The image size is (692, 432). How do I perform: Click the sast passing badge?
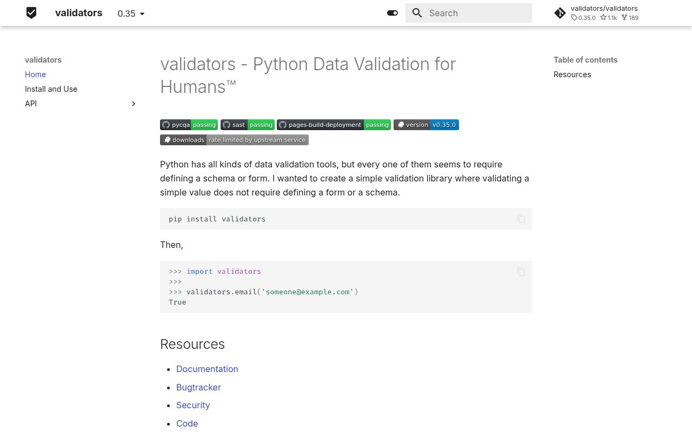248,125
